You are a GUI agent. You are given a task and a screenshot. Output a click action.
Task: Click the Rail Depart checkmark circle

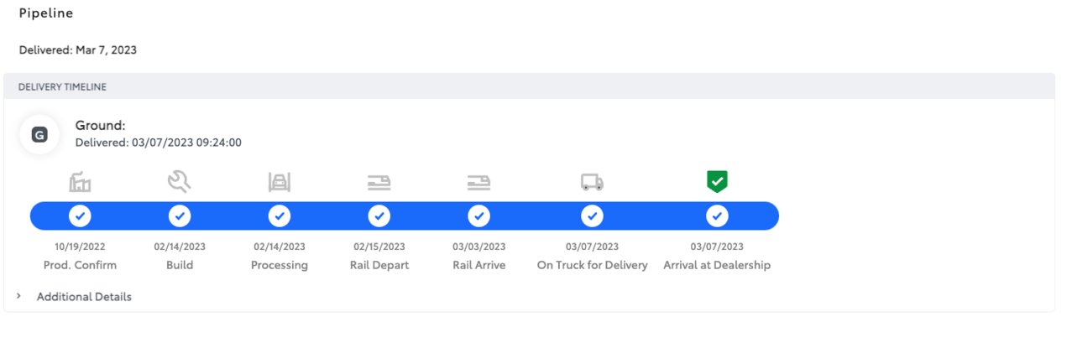[x=379, y=216]
